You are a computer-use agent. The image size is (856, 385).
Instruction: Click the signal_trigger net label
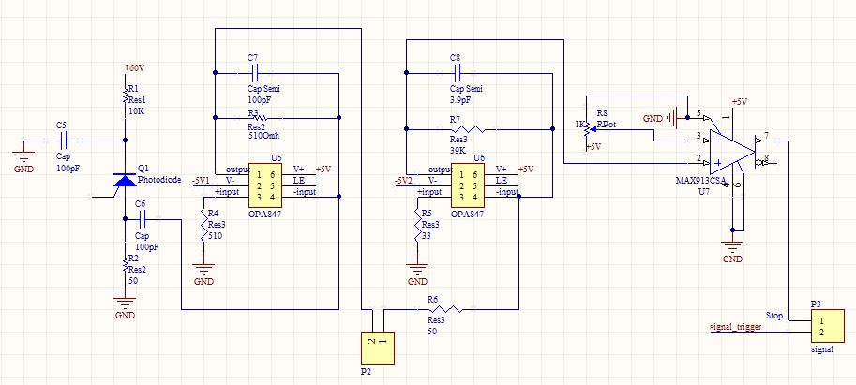click(x=735, y=327)
